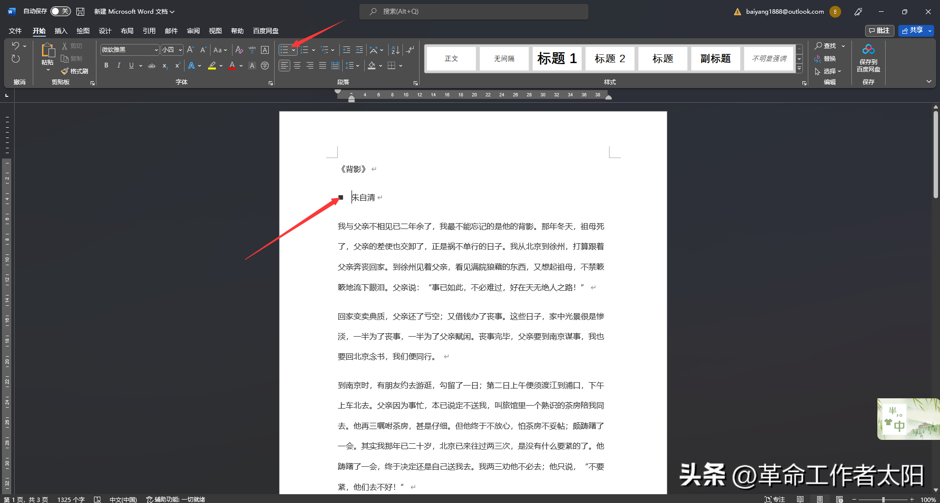Screen dimensions: 940x503
Task: Sort paragraphs with the A-Z icon
Action: tap(396, 50)
